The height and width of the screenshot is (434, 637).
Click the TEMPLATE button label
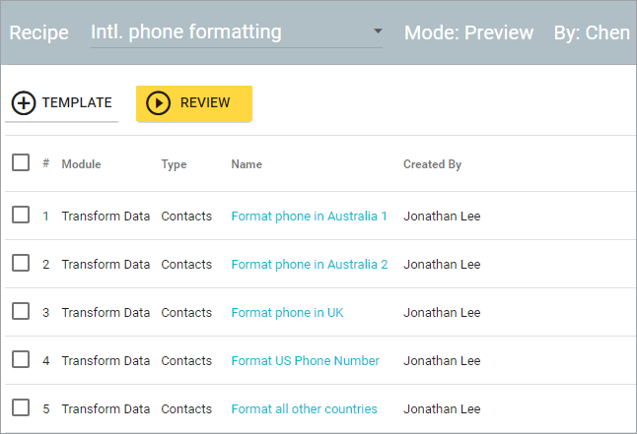77,102
